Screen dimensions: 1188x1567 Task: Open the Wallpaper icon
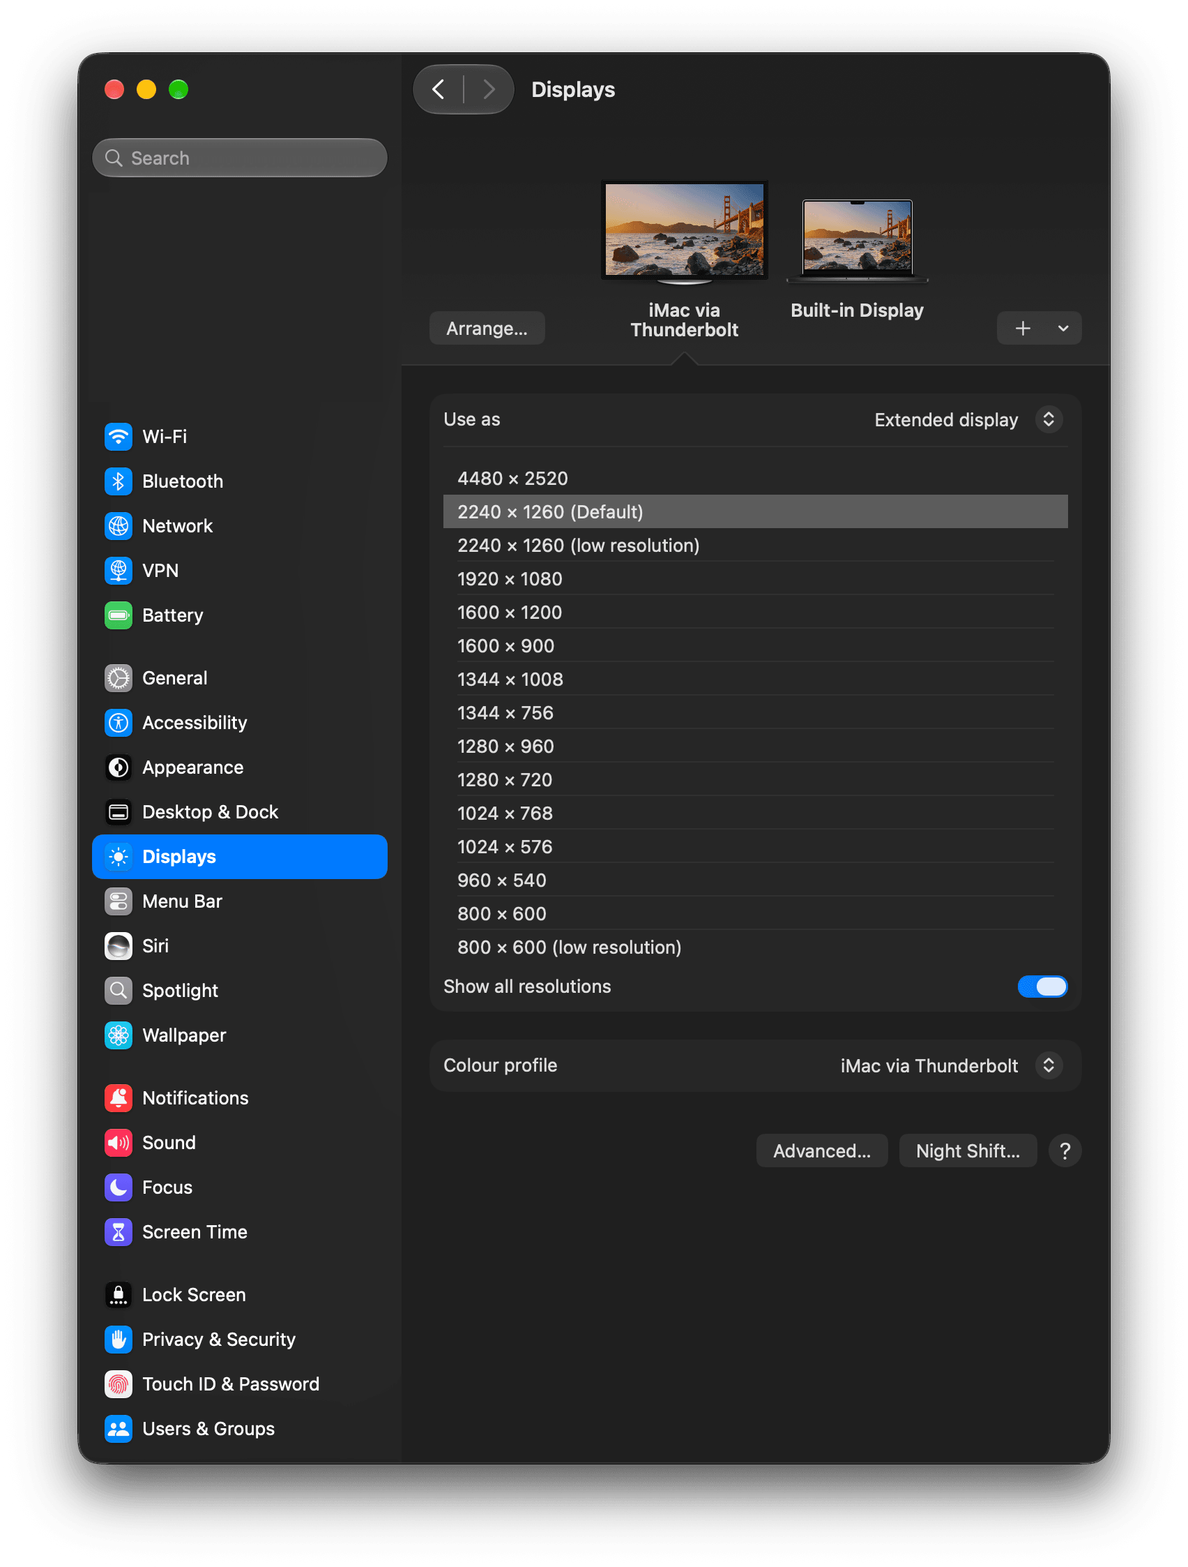[x=119, y=1035]
